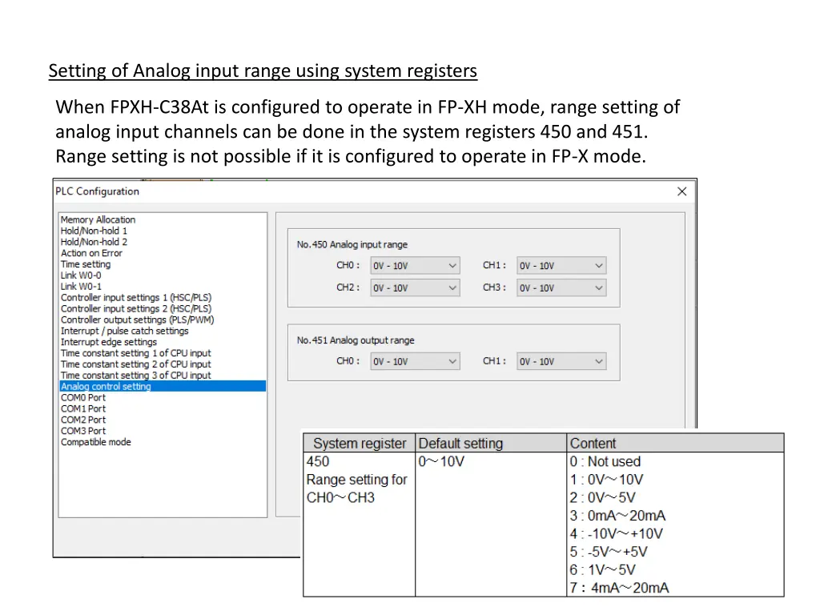Click the 'No.451 Analog output range' label
The width and height of the screenshot is (820, 615).
tap(356, 340)
